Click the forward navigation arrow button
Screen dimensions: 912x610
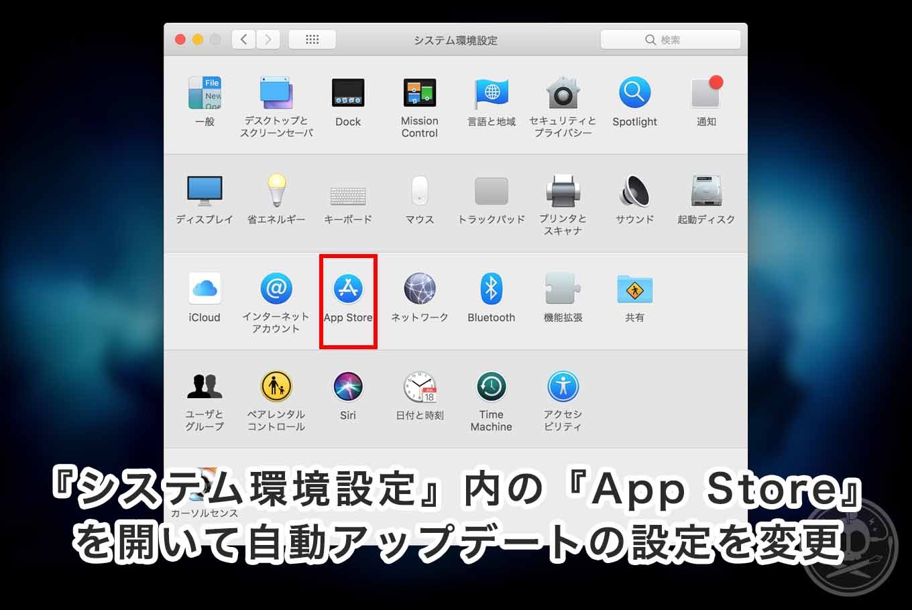click(x=268, y=40)
